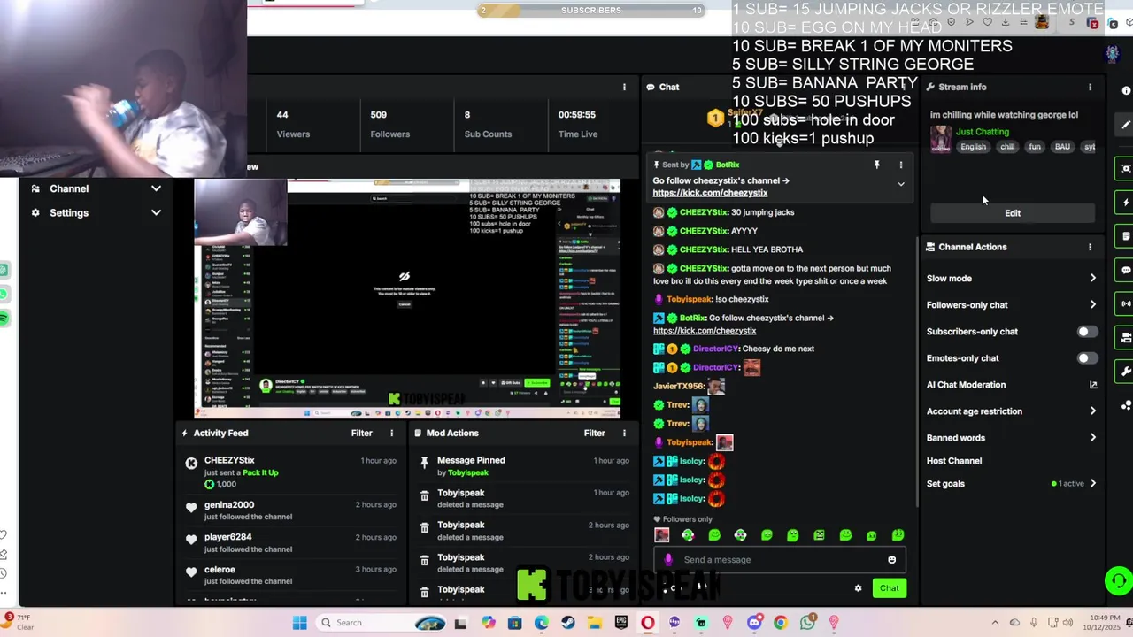Click the BAU tag chip
The image size is (1133, 637).
pyautogui.click(x=1062, y=147)
